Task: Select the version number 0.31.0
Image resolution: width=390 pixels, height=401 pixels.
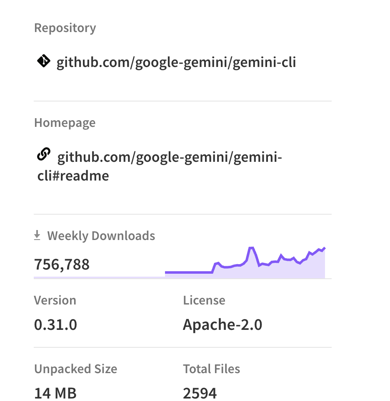Action: (55, 324)
